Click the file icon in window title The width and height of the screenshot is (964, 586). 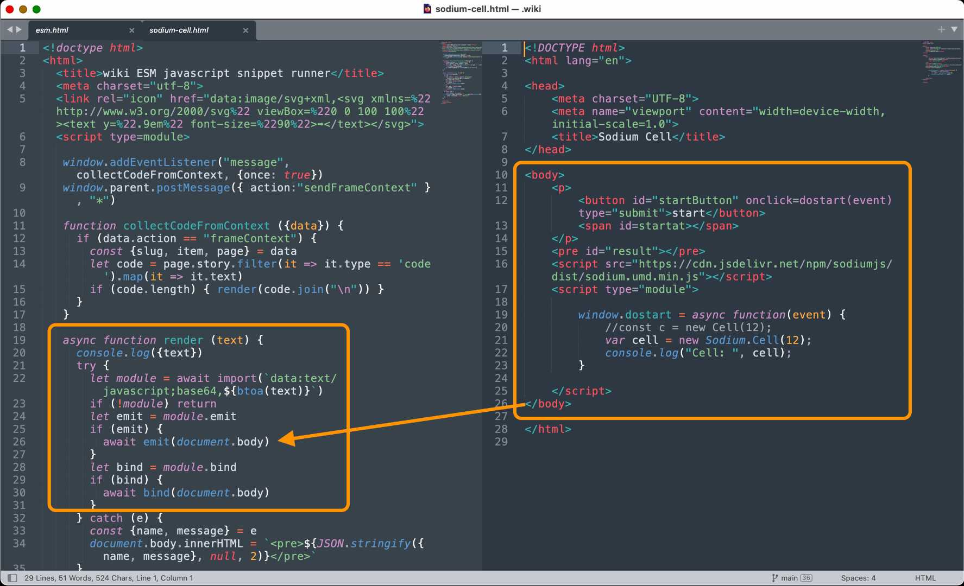pyautogui.click(x=427, y=9)
